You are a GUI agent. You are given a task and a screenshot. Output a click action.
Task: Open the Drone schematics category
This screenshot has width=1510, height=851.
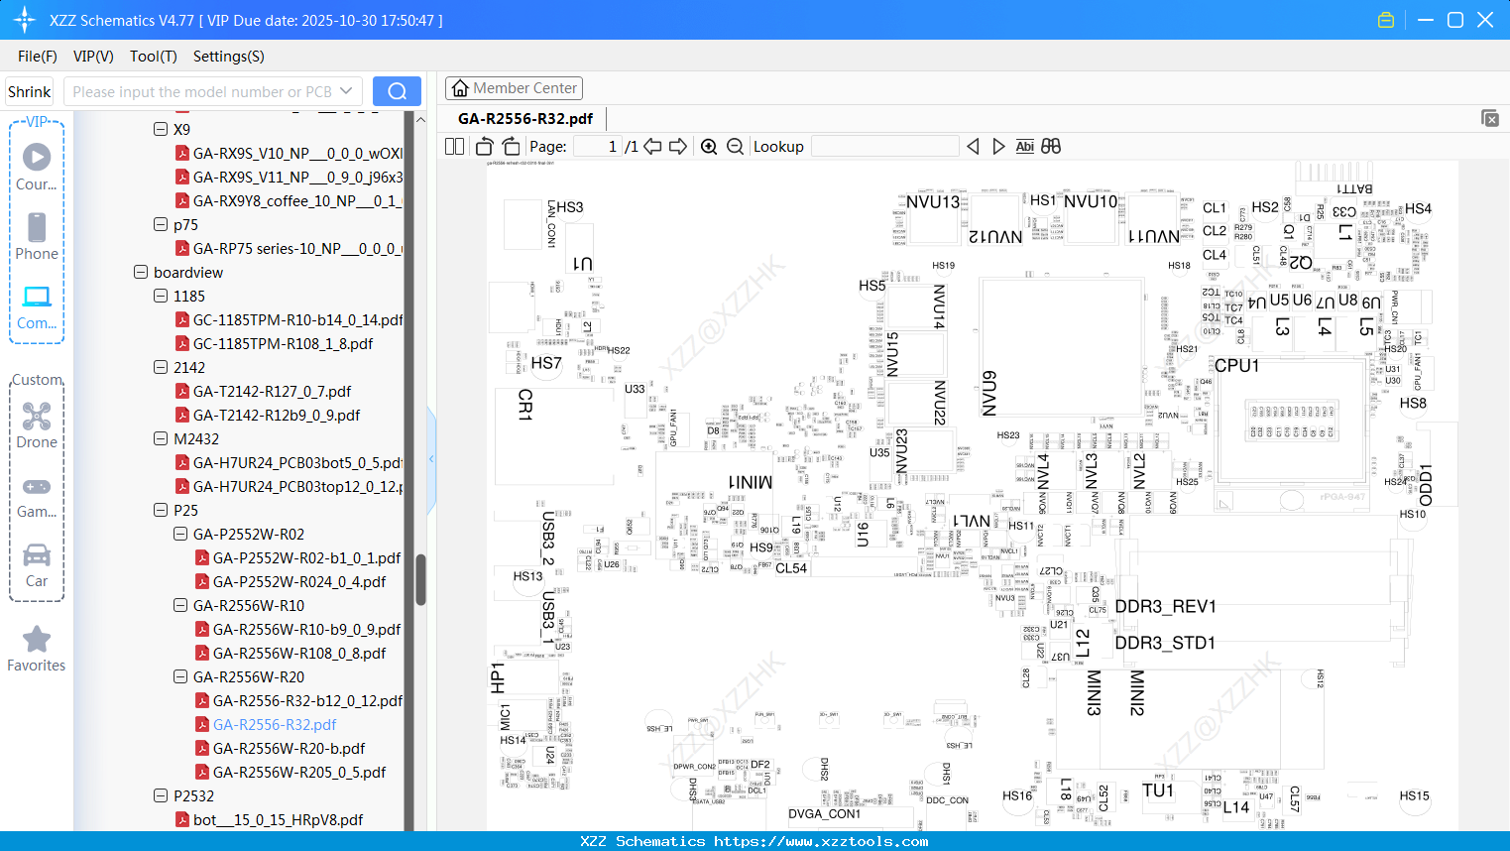tap(37, 425)
